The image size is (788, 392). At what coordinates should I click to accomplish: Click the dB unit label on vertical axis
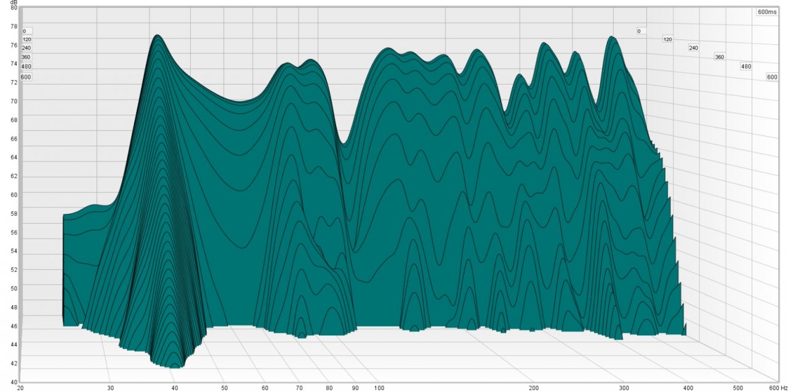point(14,3)
